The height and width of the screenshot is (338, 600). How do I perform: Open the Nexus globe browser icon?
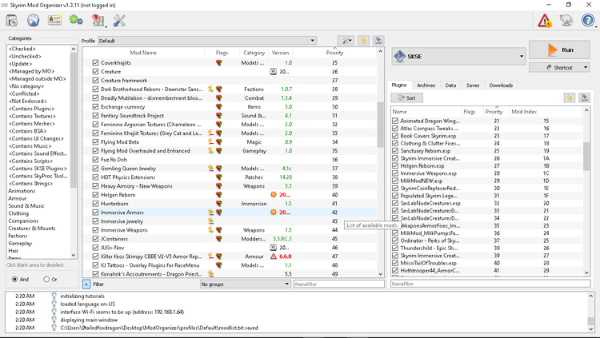click(34, 20)
